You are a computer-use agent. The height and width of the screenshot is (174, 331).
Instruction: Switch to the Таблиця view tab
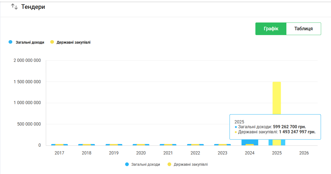coord(303,29)
